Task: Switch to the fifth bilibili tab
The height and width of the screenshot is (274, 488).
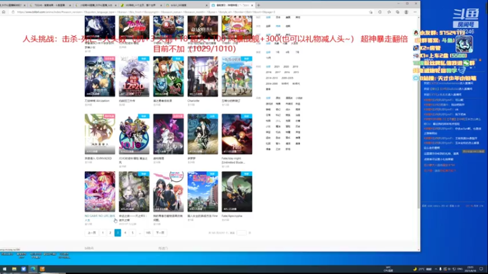Action: click(186, 5)
